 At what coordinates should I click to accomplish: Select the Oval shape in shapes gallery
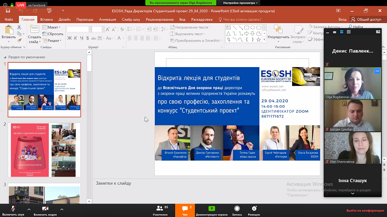tap(253, 27)
